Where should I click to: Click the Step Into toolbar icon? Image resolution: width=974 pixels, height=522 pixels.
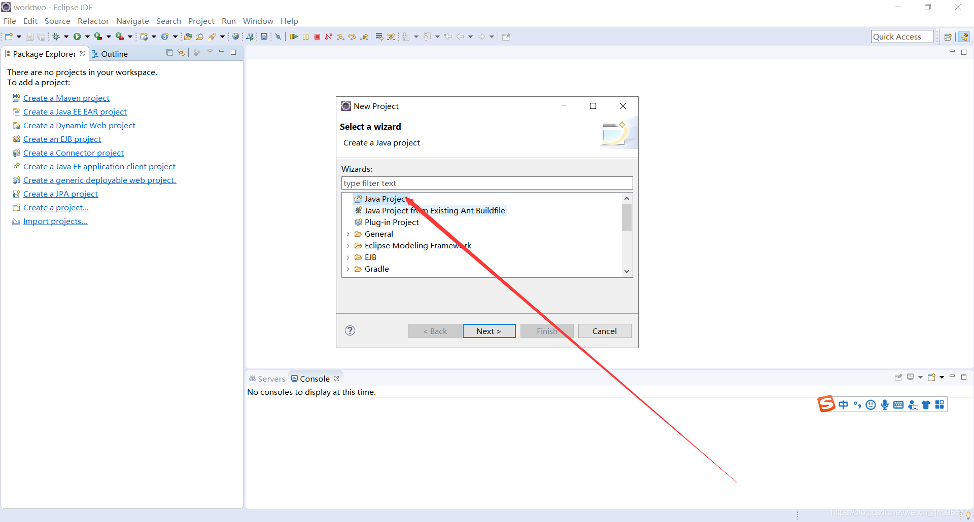click(340, 36)
